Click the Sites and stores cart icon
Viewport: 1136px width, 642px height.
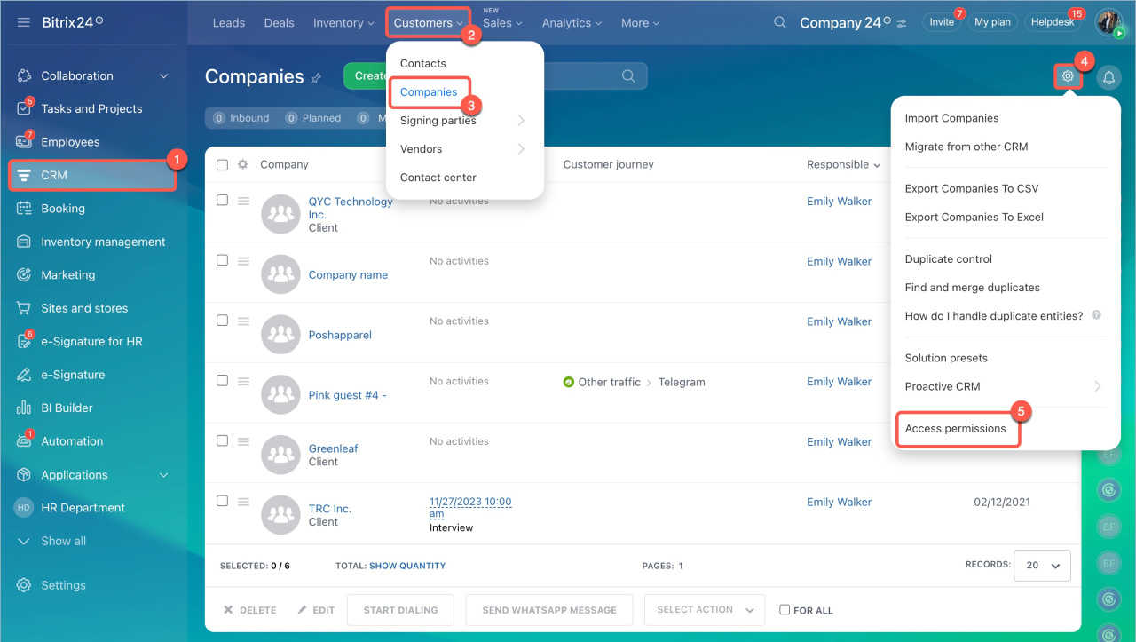click(x=24, y=308)
